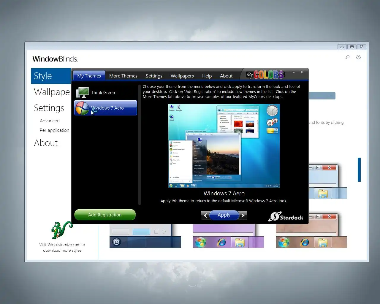Open Per application settings in WindowBlinds
380x304 pixels.
[54, 130]
